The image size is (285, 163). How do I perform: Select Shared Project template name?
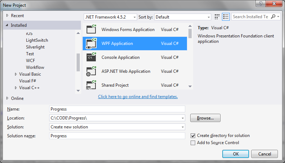click(x=115, y=85)
